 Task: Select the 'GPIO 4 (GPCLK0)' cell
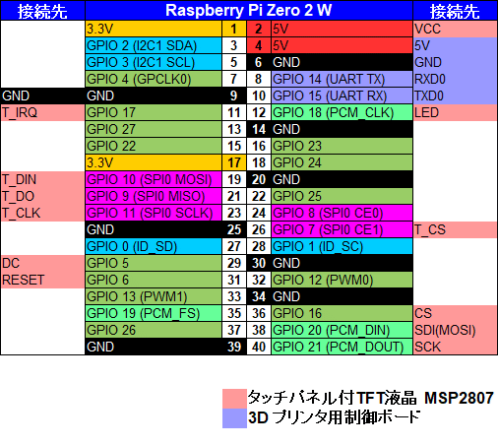[x=154, y=79]
